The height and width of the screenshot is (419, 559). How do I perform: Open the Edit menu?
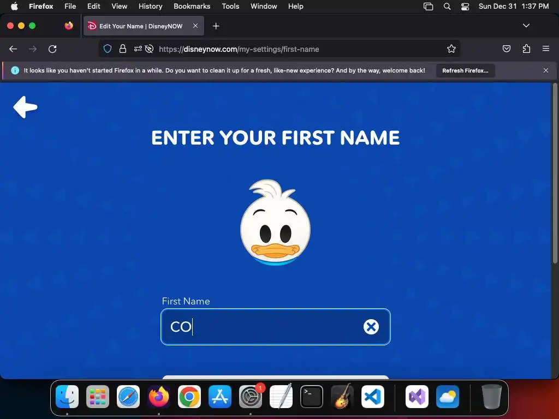coord(93,6)
